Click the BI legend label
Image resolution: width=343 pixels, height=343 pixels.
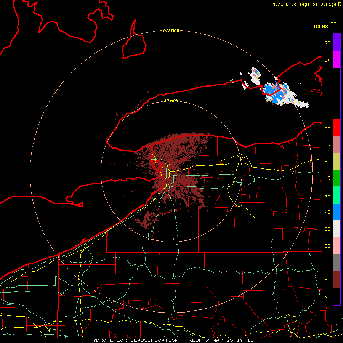327,280
